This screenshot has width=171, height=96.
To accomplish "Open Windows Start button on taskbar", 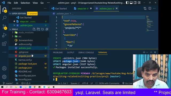I will [2, 87].
